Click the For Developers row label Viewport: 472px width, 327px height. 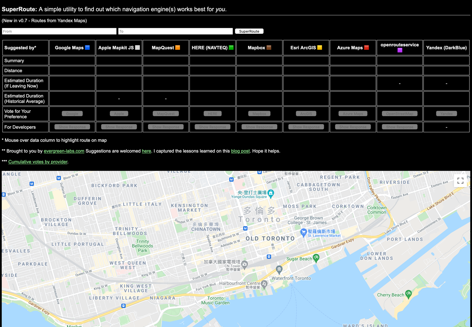pos(20,127)
